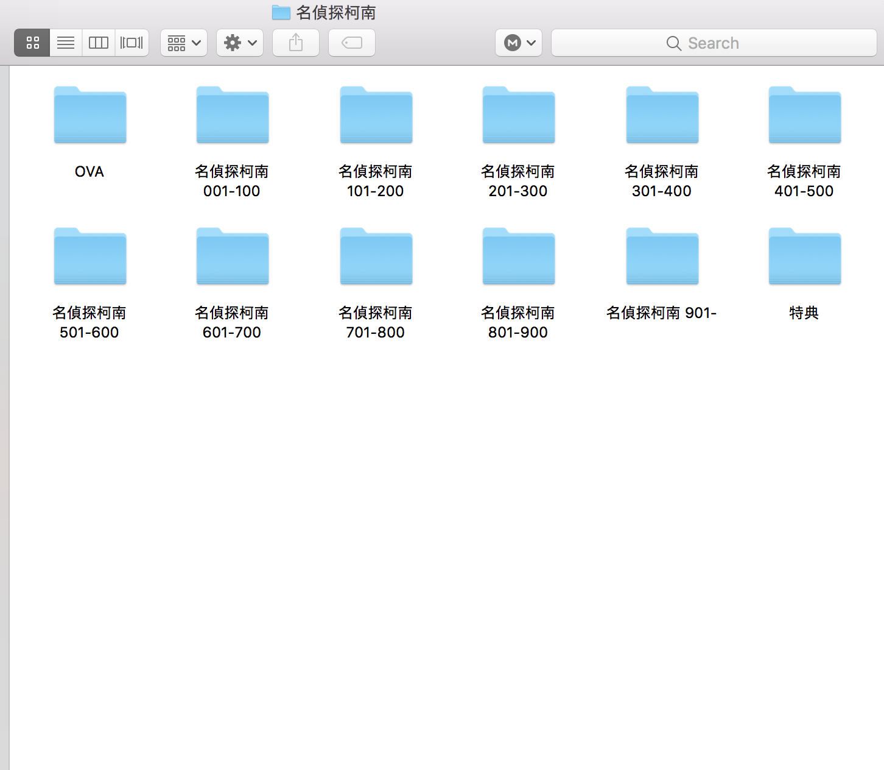884x770 pixels.
Task: Click the Edit Tags button
Action: [352, 43]
